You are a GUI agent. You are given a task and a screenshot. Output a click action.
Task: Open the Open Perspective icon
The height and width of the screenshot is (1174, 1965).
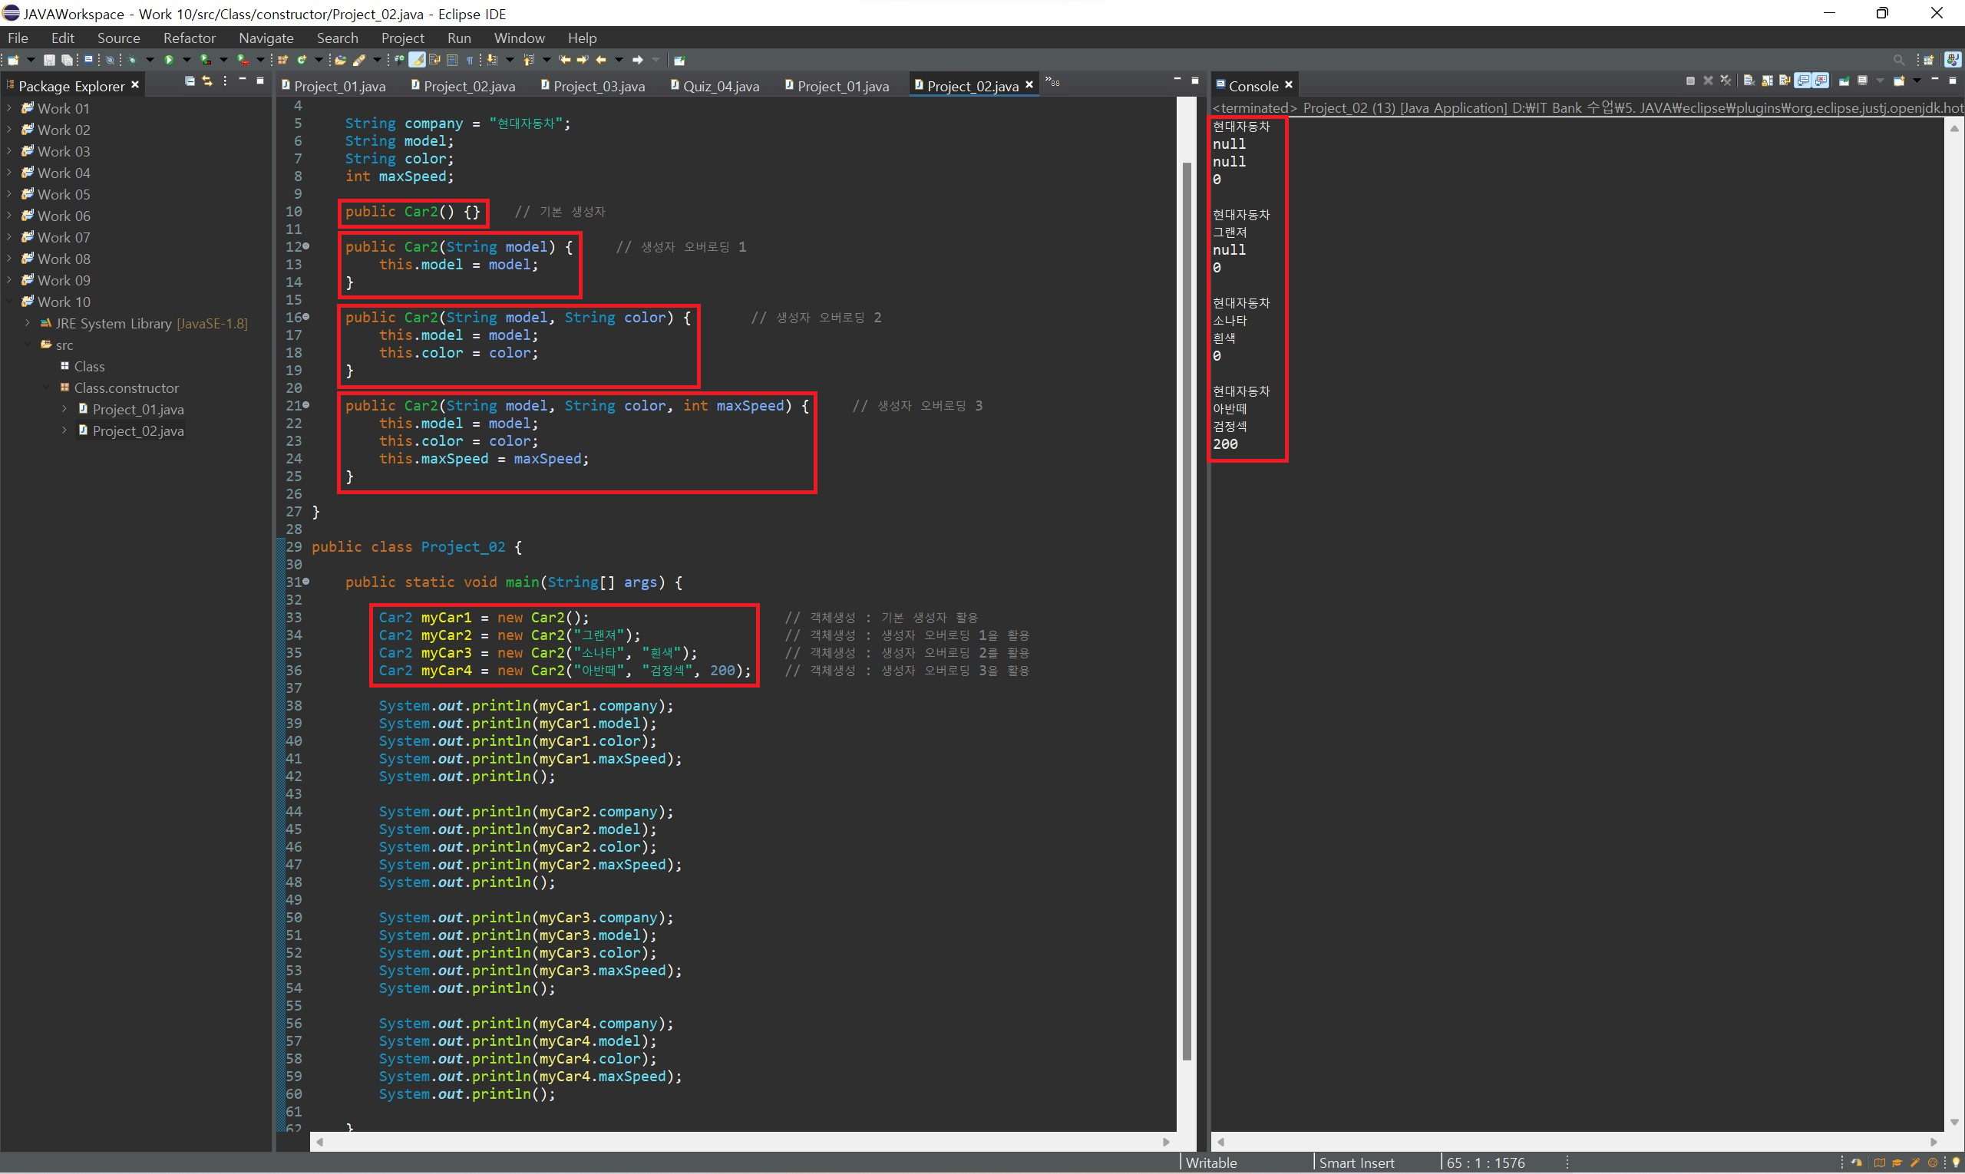(1929, 60)
